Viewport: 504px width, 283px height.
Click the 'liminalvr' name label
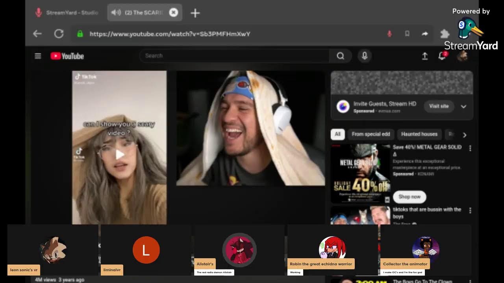pyautogui.click(x=112, y=270)
